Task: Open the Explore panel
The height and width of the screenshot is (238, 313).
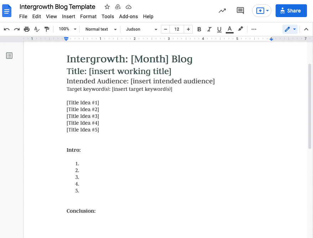Action: tap(222, 11)
